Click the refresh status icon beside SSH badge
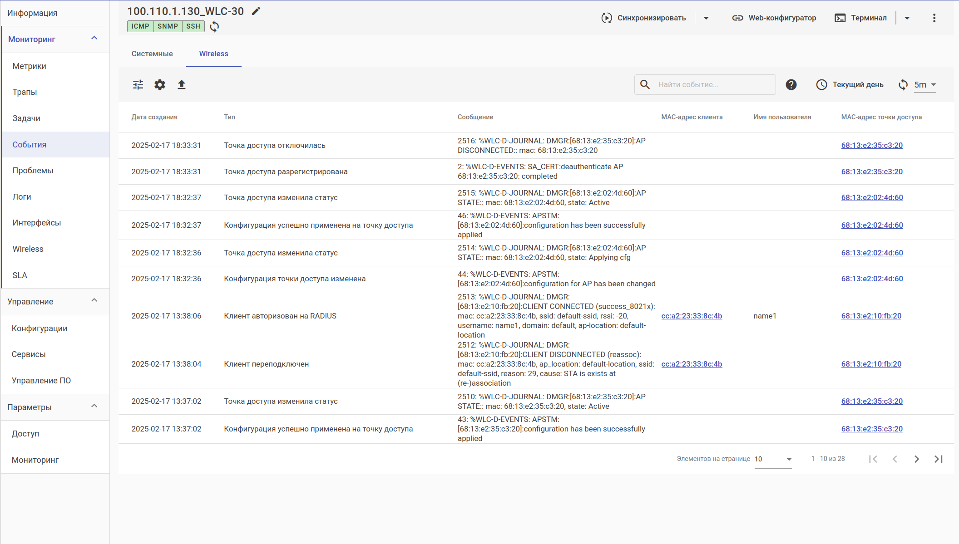959x544 pixels. pos(214,26)
